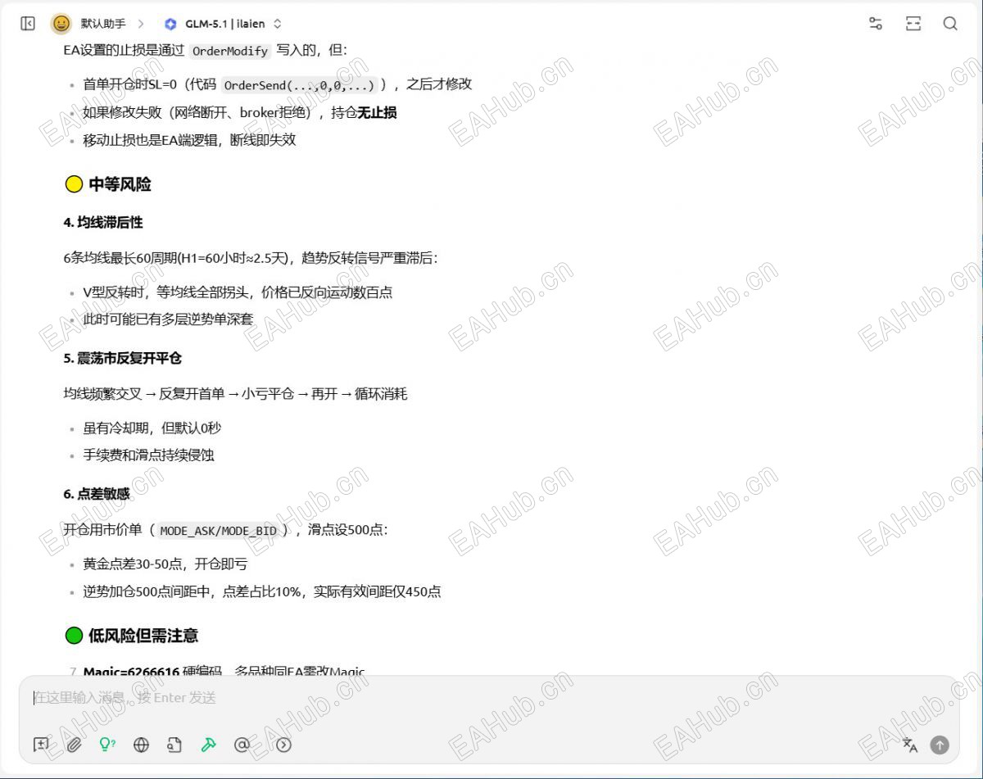Viewport: 983px width, 779px height.
Task: Attach a file with the paperclip icon
Action: click(75, 745)
